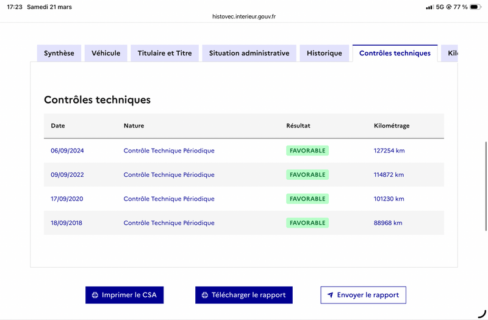Select the Situation administrative tab

249,53
